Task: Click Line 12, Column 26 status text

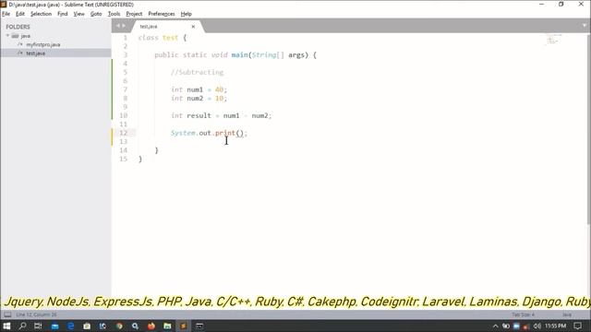Action: coord(36,314)
